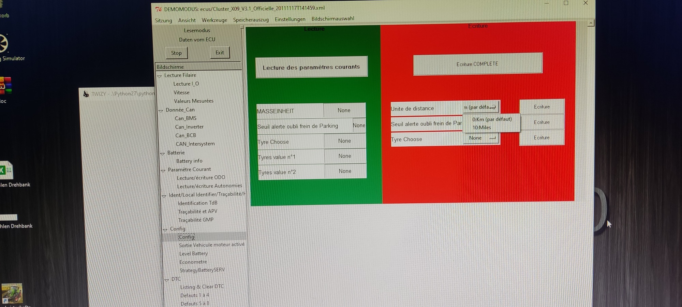The image size is (682, 307).
Task: Select 0:Km (par défaut) option
Action: [x=492, y=119]
